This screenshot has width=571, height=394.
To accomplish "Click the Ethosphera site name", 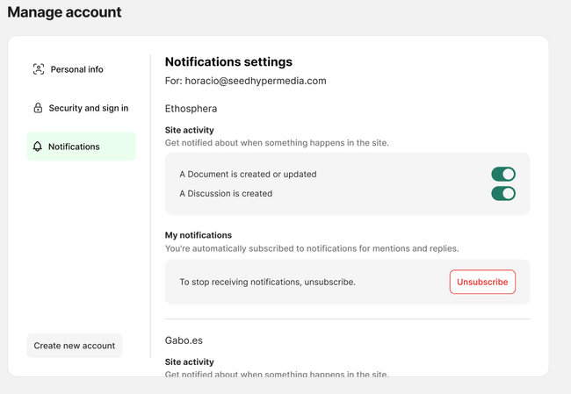I will click(191, 109).
